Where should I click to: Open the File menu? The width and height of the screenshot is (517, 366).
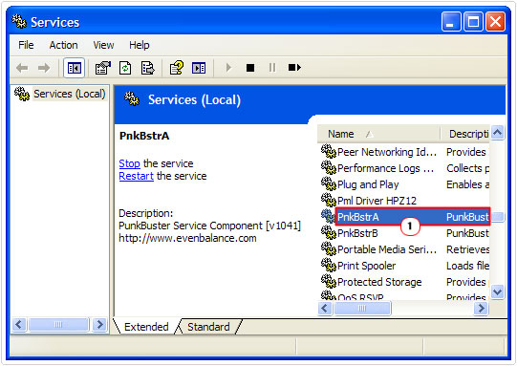tap(26, 45)
